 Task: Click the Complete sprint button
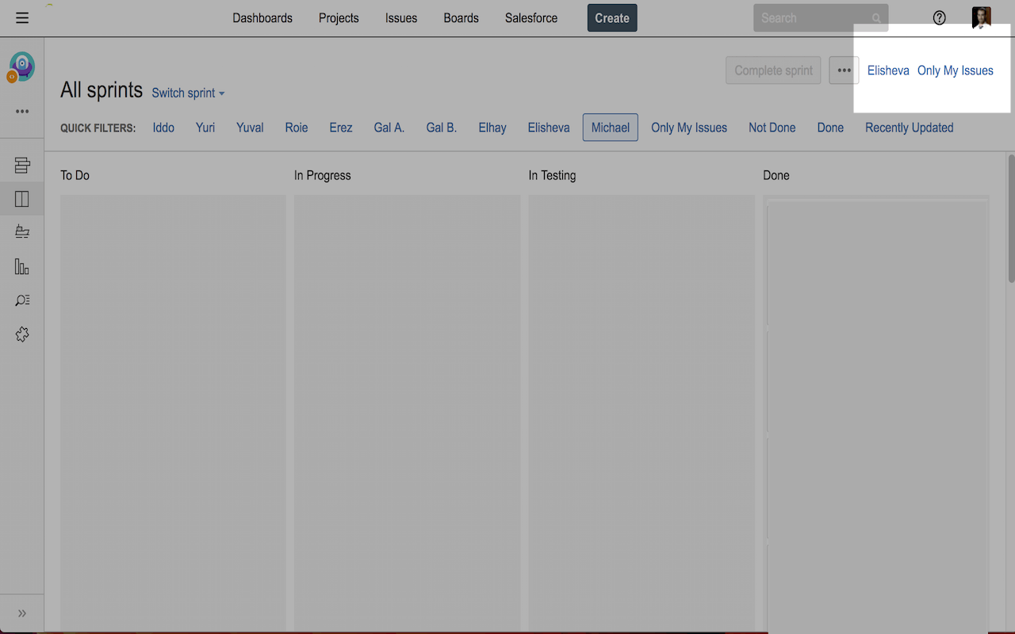pos(772,70)
